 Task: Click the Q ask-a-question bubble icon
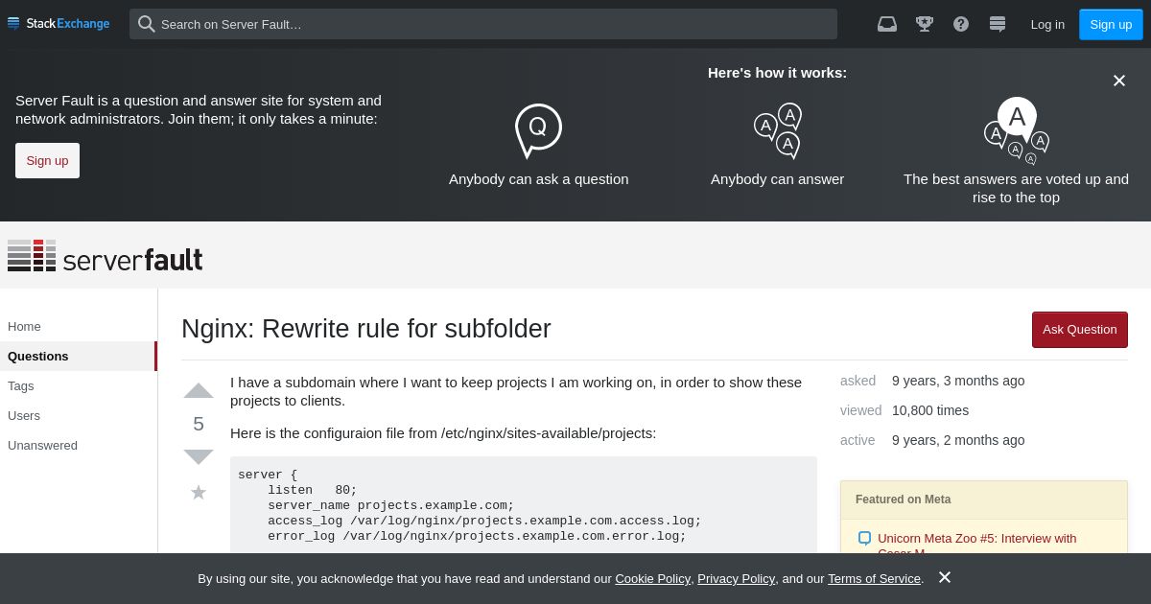538,130
